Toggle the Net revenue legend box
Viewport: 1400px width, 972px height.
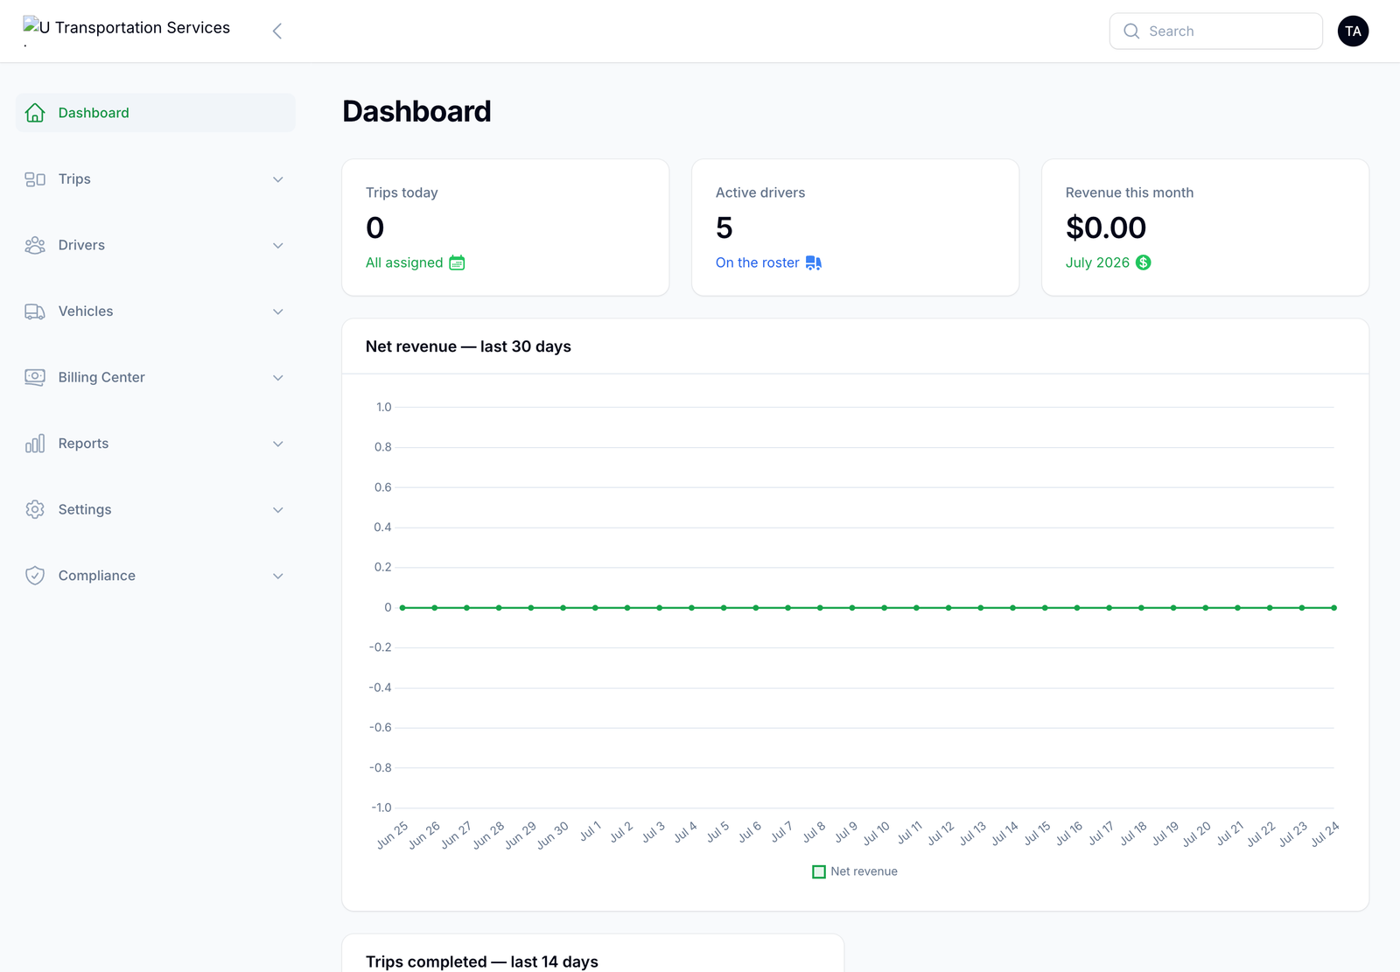(819, 872)
